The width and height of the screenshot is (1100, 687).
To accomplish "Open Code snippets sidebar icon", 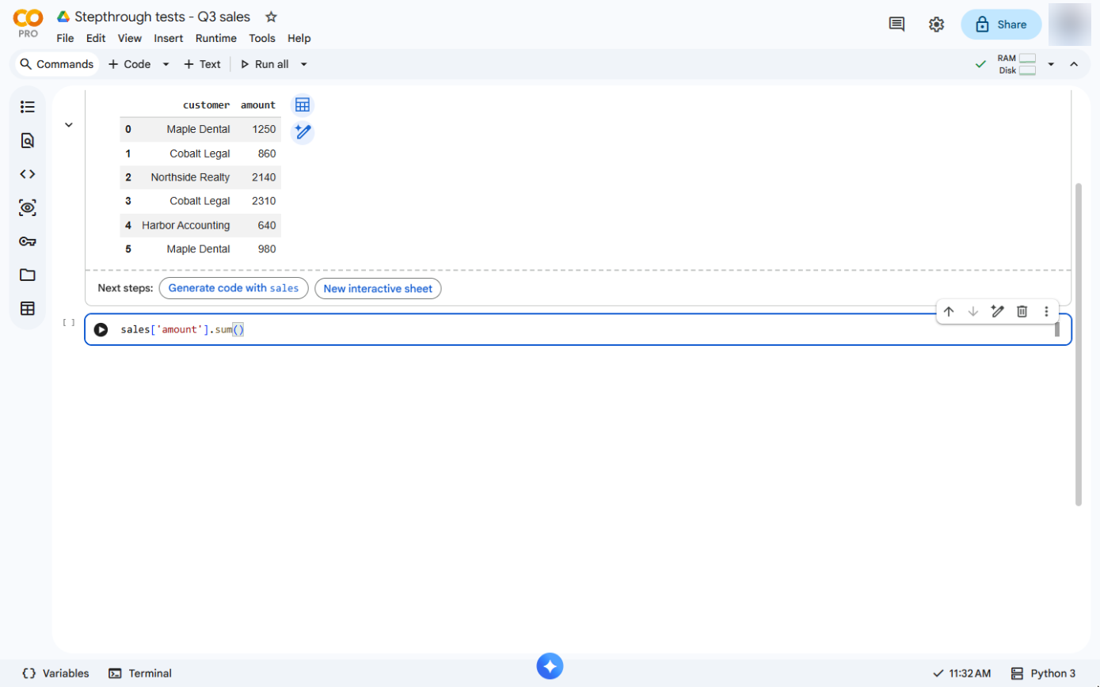I will (x=28, y=174).
